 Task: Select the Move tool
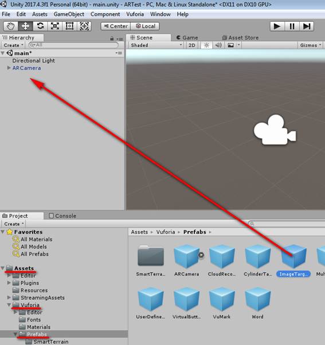click(25, 26)
